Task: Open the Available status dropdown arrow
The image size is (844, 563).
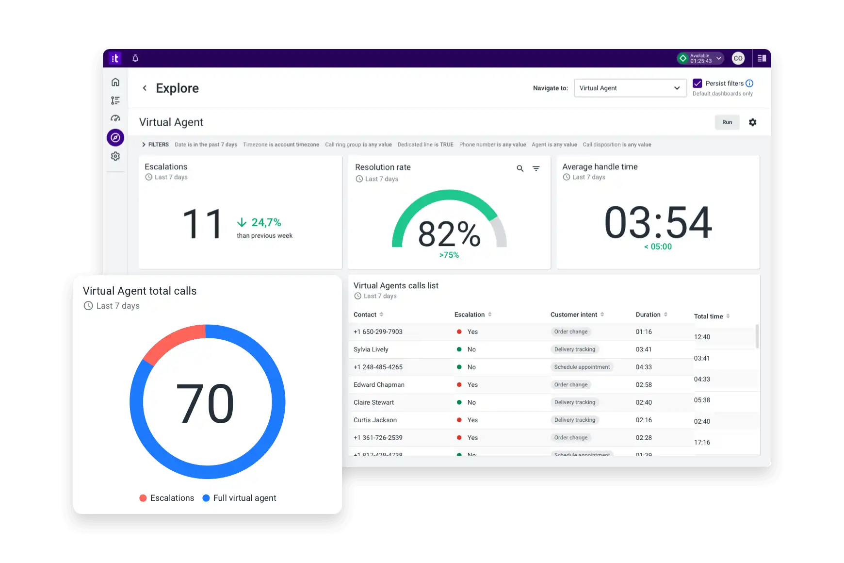Action: pos(718,58)
